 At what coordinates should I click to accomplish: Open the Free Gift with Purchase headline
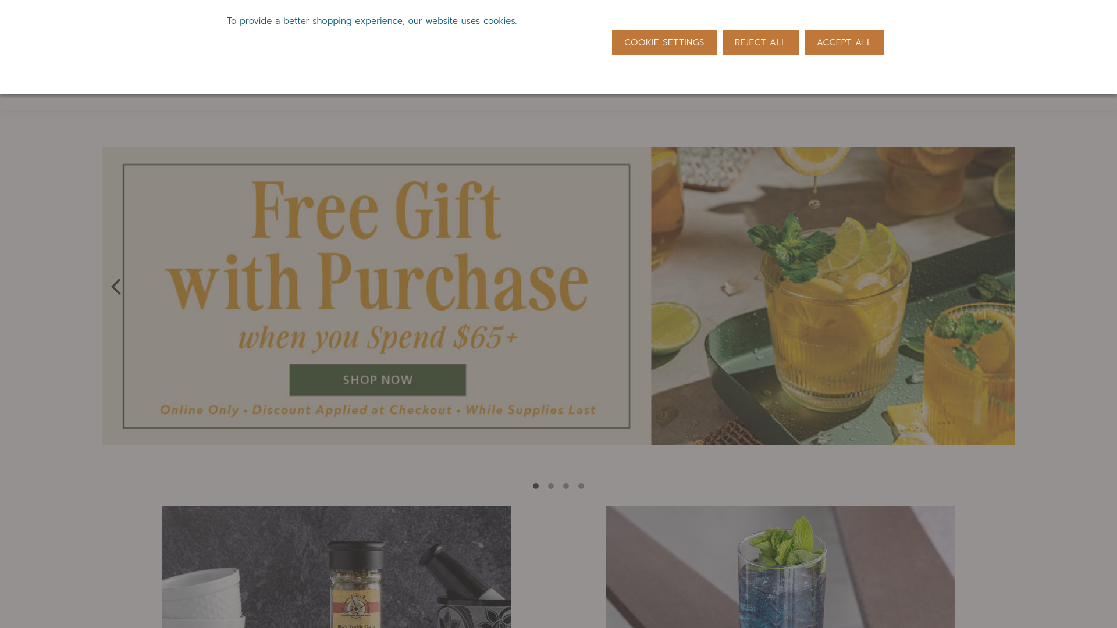click(376, 247)
